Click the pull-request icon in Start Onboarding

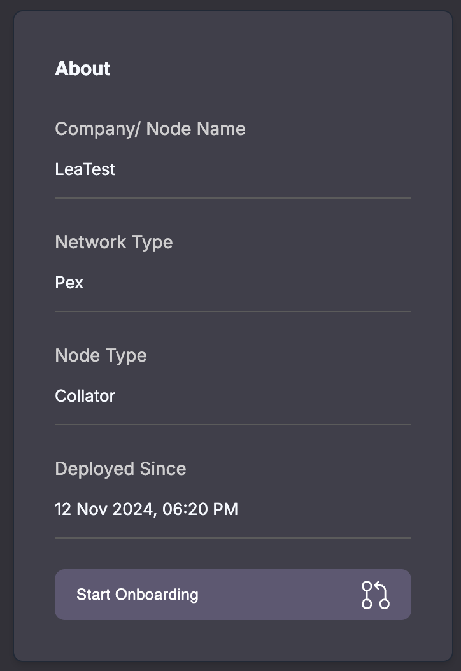tap(376, 595)
